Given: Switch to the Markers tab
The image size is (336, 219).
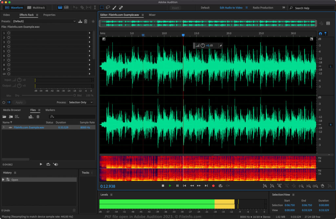Looking at the screenshot, I should (x=50, y=110).
